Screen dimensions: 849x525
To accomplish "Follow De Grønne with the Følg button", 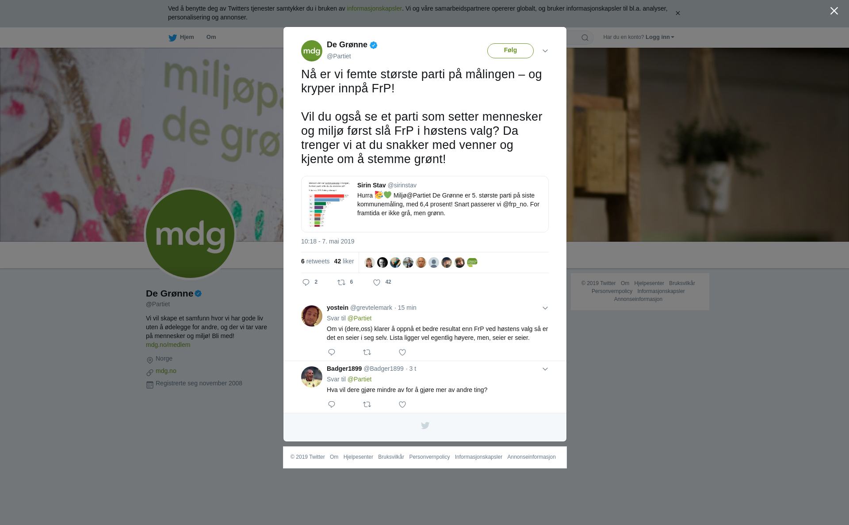I will tap(510, 51).
